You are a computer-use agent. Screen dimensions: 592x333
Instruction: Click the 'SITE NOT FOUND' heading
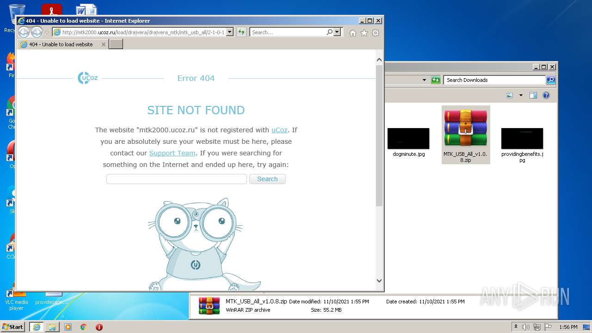196,110
